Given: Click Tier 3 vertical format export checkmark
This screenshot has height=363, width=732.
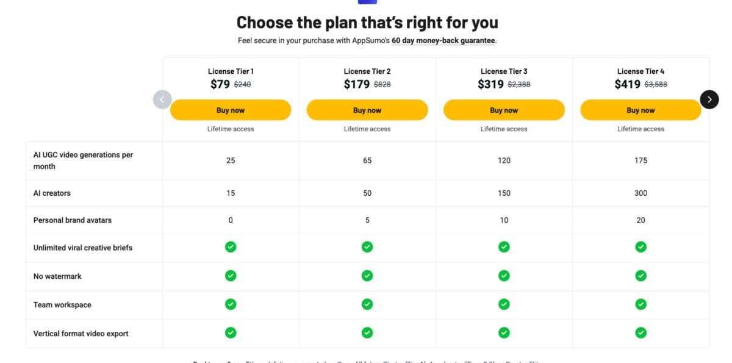Looking at the screenshot, I should click(504, 332).
